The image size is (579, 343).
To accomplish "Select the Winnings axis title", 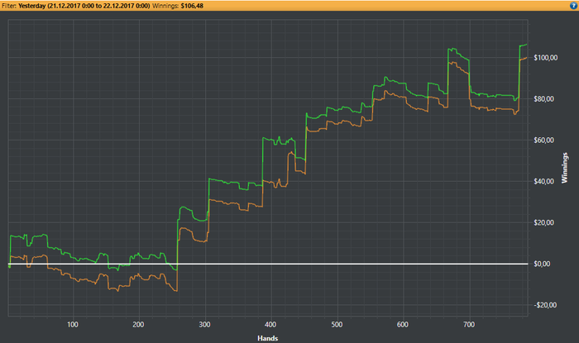I will pos(564,168).
